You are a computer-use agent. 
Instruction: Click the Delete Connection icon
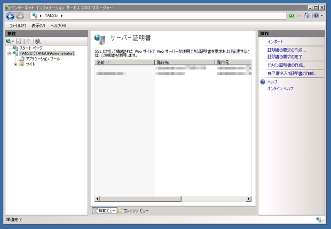(38, 41)
